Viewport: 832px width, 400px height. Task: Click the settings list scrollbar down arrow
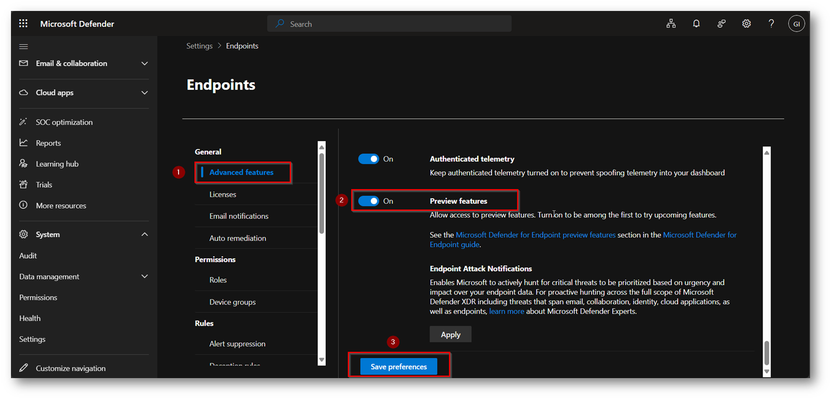point(322,360)
